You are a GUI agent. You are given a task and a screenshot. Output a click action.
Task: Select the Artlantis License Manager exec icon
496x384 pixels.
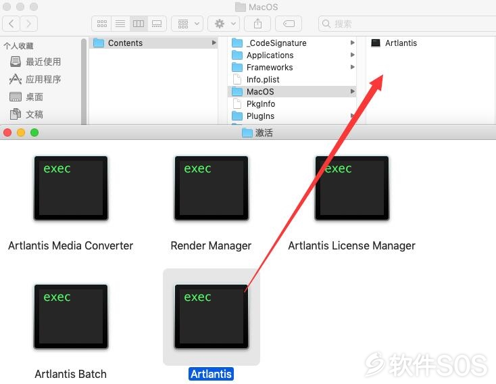point(352,188)
